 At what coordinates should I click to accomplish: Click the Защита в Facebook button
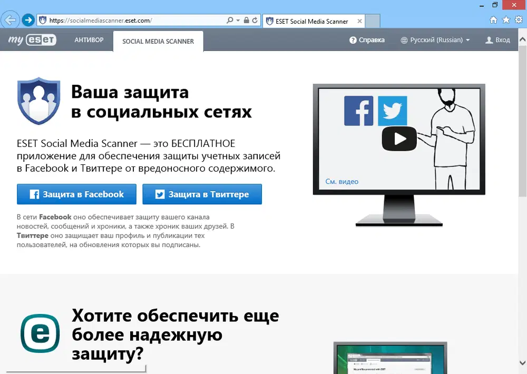[x=76, y=194]
